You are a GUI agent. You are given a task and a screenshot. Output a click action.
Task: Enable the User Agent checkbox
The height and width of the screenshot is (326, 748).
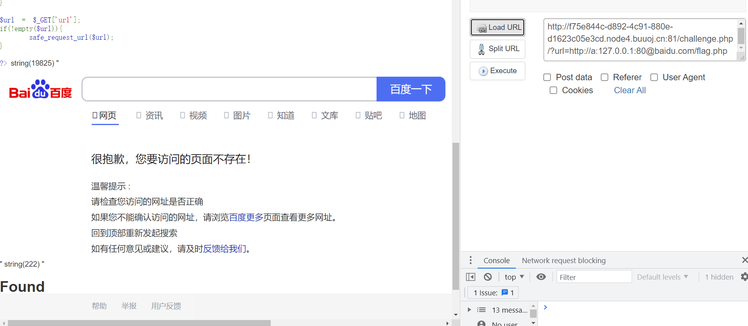coord(654,77)
